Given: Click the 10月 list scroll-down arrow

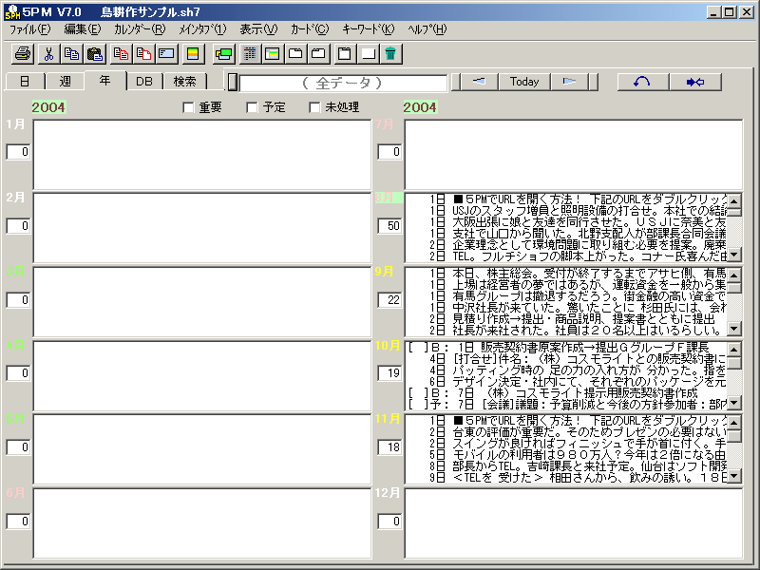Looking at the screenshot, I should coord(733,402).
